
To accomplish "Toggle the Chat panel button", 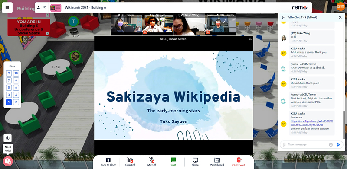I will [x=173, y=162].
